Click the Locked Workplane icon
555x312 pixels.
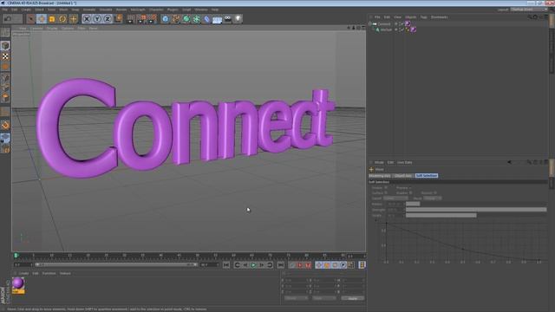pyautogui.click(x=5, y=139)
